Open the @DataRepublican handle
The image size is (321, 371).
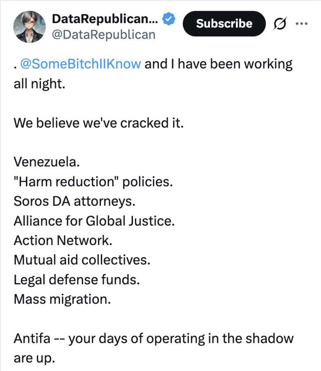pos(103,35)
